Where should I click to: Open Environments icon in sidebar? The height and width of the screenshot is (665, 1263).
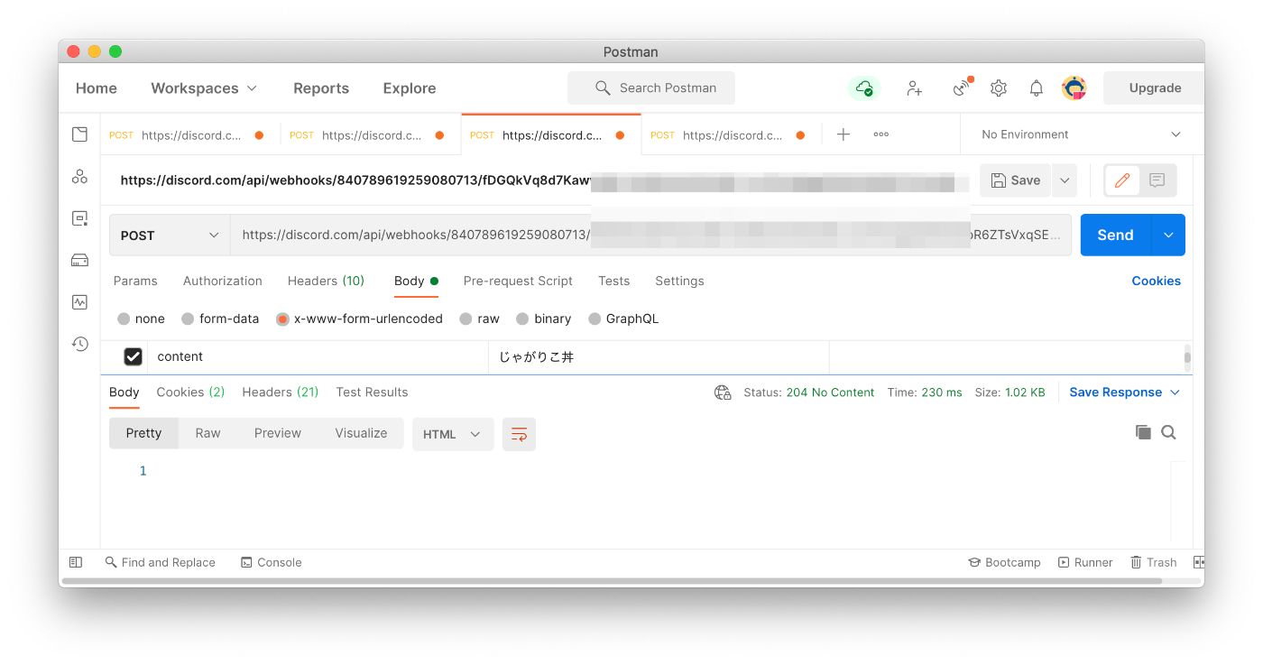[x=79, y=218]
